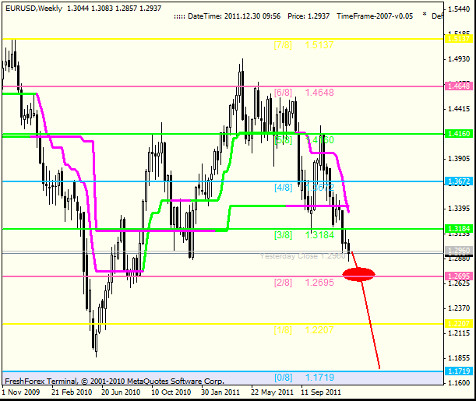The image size is (476, 401).
Task: Click the gray 1.2960 yesterday close tag
Action: tap(459, 251)
